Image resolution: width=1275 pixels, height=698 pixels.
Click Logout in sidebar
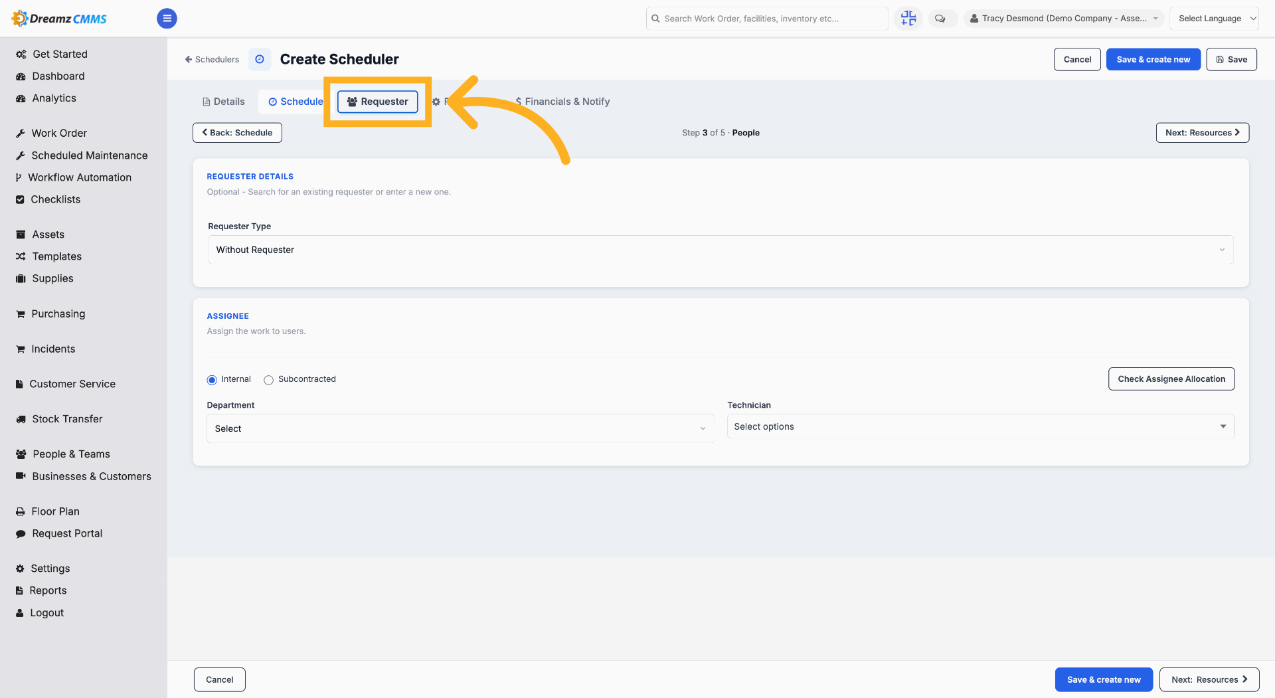coord(40,613)
